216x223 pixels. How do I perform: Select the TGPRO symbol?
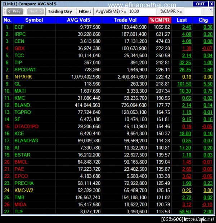click(x=23, y=112)
